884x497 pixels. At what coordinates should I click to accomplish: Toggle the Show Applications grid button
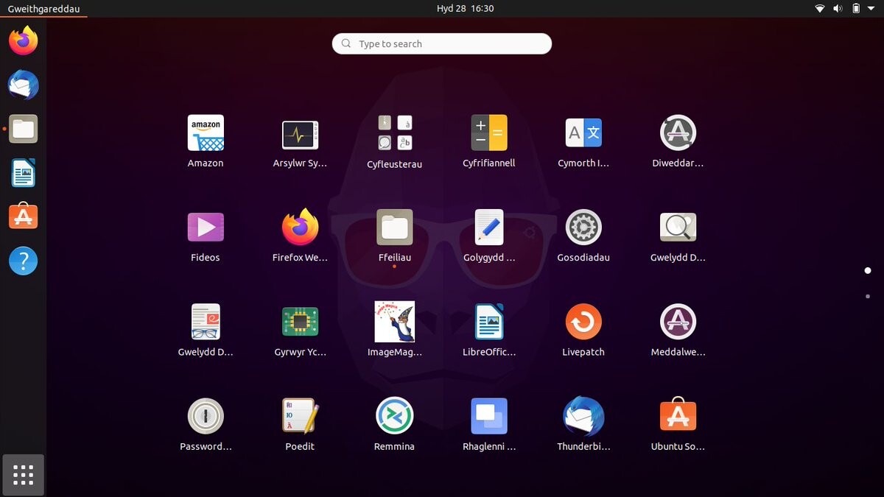(x=23, y=475)
